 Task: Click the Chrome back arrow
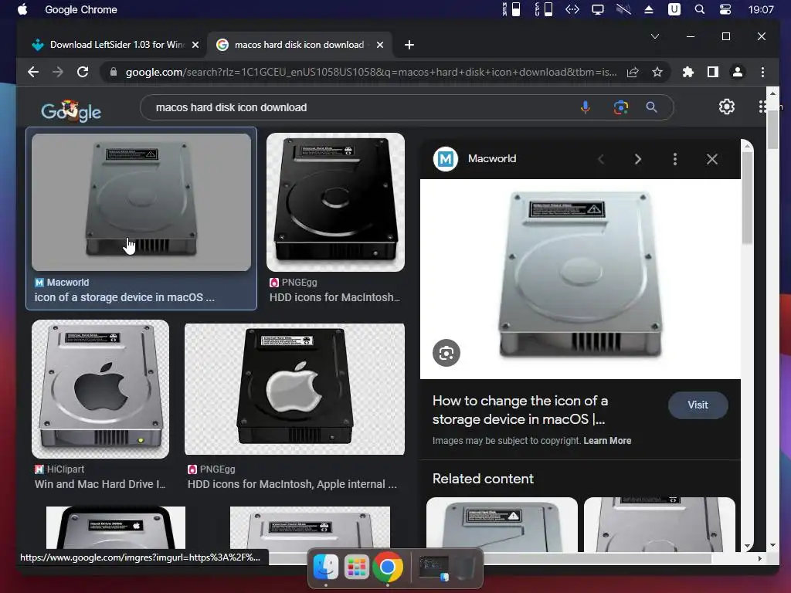pyautogui.click(x=33, y=72)
